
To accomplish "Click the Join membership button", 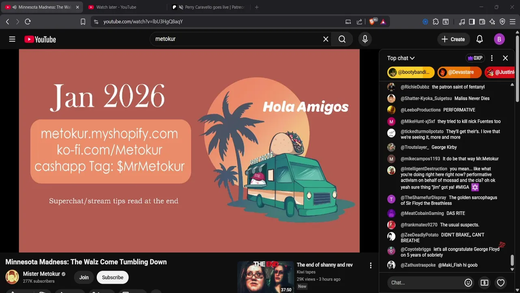I will pyautogui.click(x=84, y=278).
